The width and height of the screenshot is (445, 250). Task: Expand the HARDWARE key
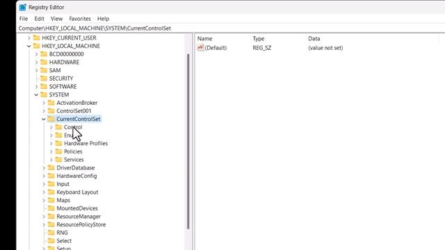(x=36, y=62)
